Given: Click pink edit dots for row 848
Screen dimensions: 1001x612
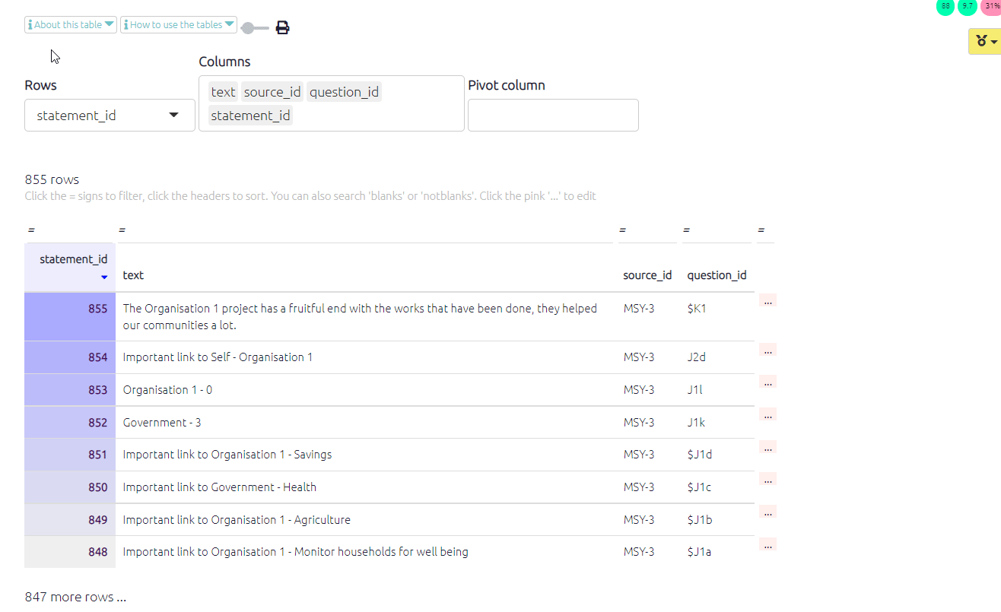Looking at the screenshot, I should tap(767, 545).
